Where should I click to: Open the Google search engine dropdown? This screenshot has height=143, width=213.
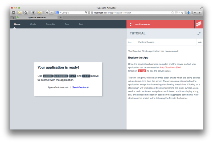coord(58,12)
